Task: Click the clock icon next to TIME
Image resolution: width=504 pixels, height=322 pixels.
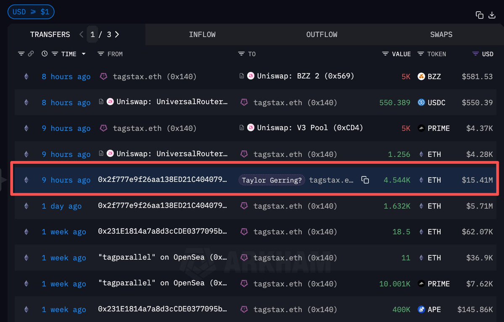Action: point(45,54)
